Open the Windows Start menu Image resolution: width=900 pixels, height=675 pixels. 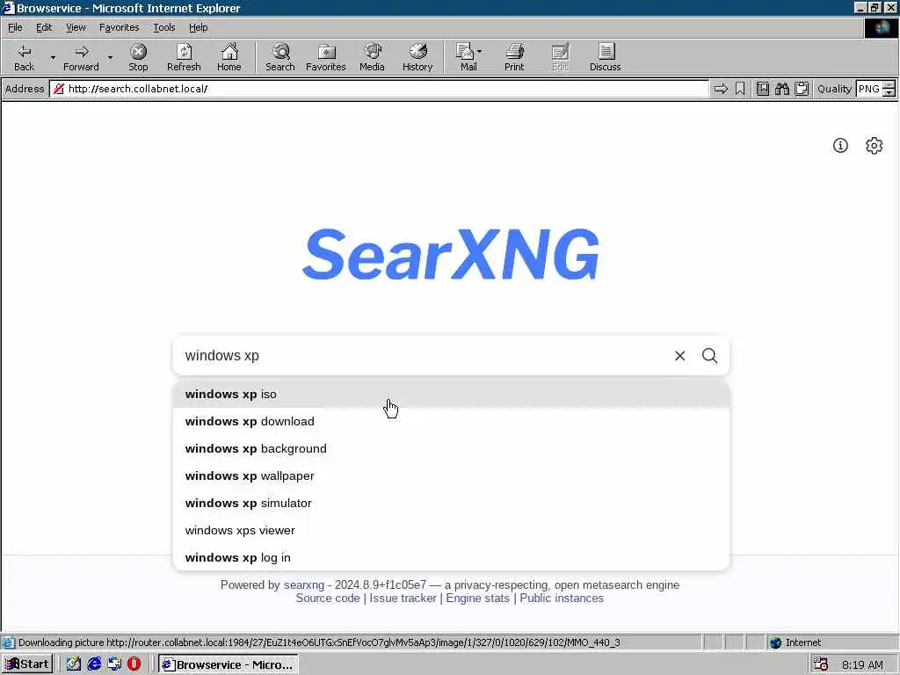click(27, 664)
